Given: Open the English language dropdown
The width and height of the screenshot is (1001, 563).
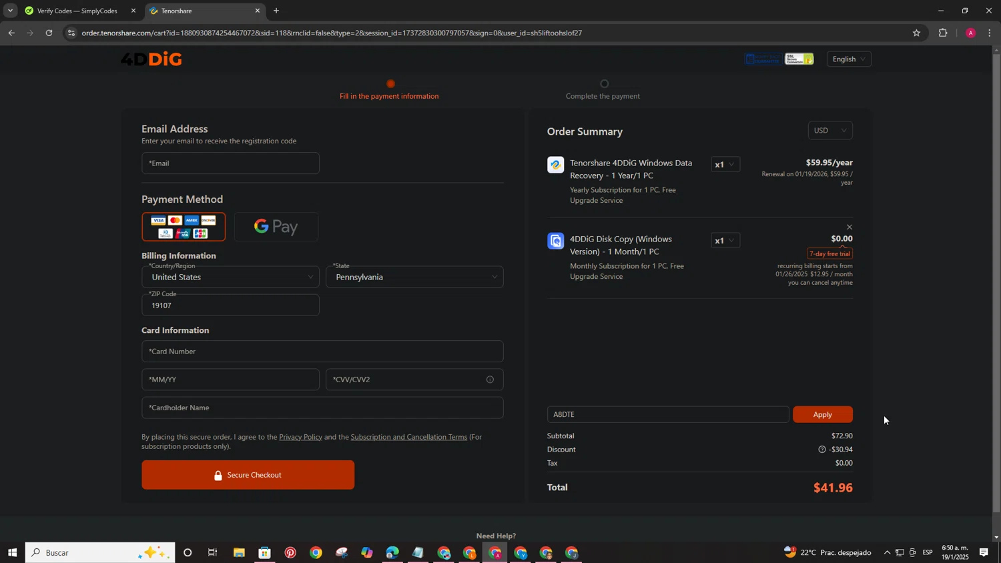Looking at the screenshot, I should pyautogui.click(x=848, y=59).
